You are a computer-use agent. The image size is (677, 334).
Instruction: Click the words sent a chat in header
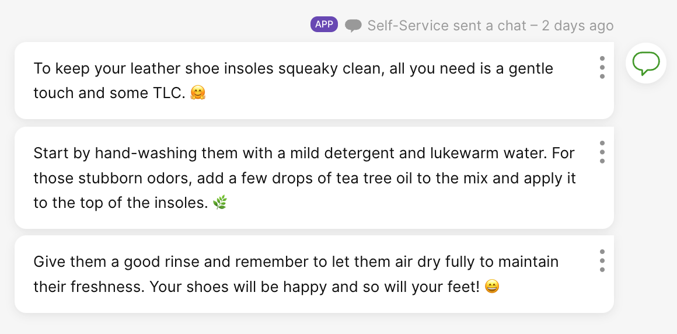(x=490, y=26)
